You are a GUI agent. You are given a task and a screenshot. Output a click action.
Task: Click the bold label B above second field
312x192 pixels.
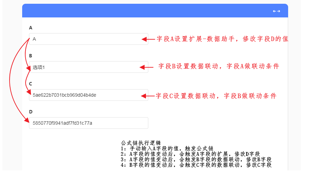click(31, 56)
